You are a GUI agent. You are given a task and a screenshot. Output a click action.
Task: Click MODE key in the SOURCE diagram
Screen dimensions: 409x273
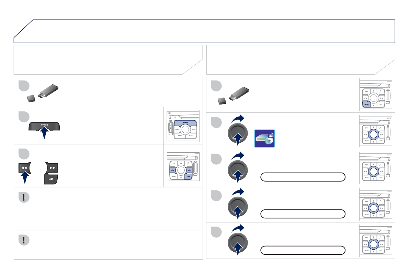pyautogui.click(x=177, y=130)
